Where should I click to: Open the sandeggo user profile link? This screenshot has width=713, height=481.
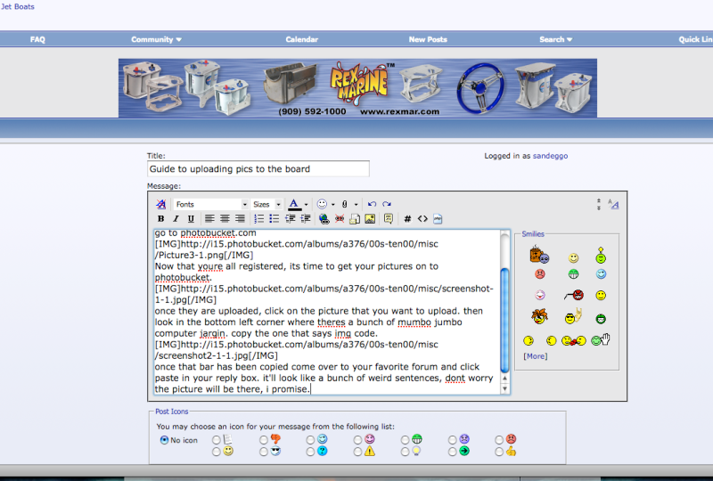550,156
